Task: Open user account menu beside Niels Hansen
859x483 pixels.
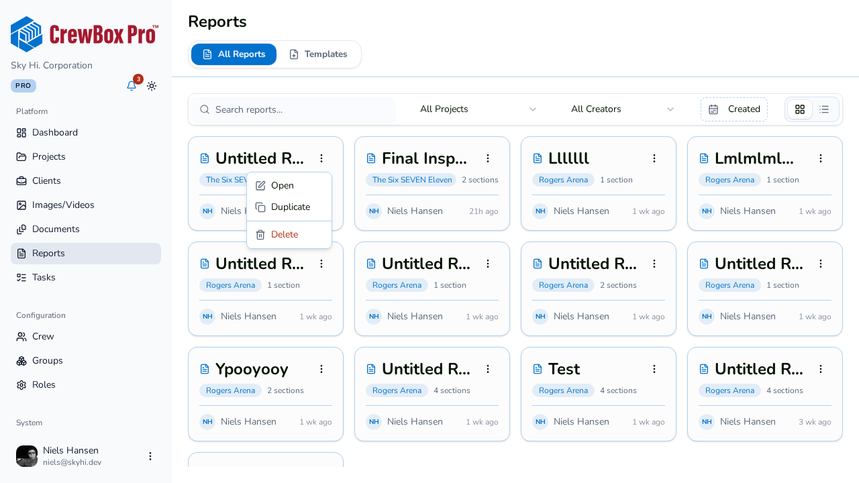Action: (150, 456)
